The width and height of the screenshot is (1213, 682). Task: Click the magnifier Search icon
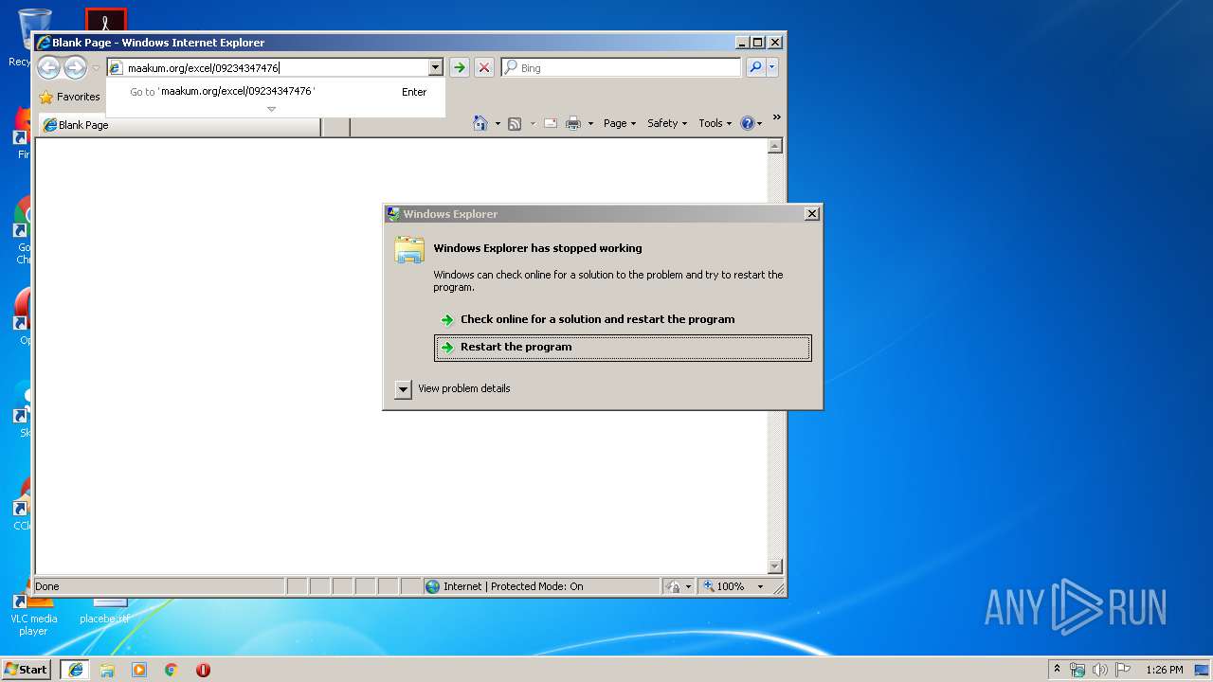(755, 67)
